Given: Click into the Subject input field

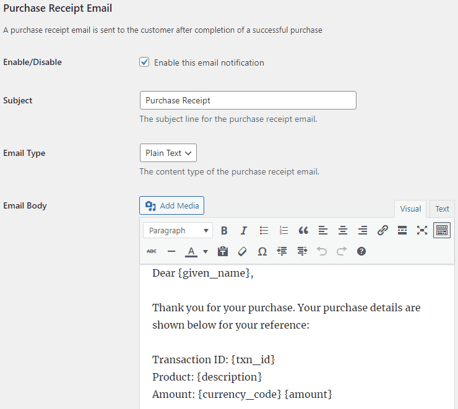Looking at the screenshot, I should click(x=248, y=100).
